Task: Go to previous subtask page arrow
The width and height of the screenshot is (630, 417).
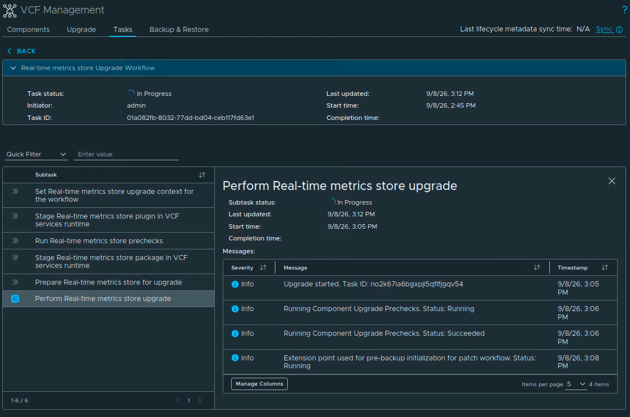Action: [178, 400]
